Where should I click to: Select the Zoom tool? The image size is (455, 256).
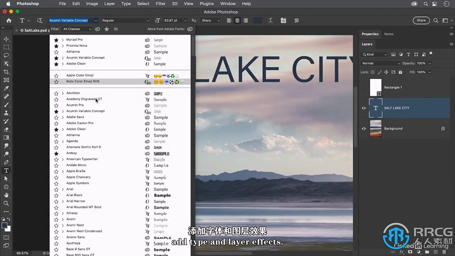(6, 203)
